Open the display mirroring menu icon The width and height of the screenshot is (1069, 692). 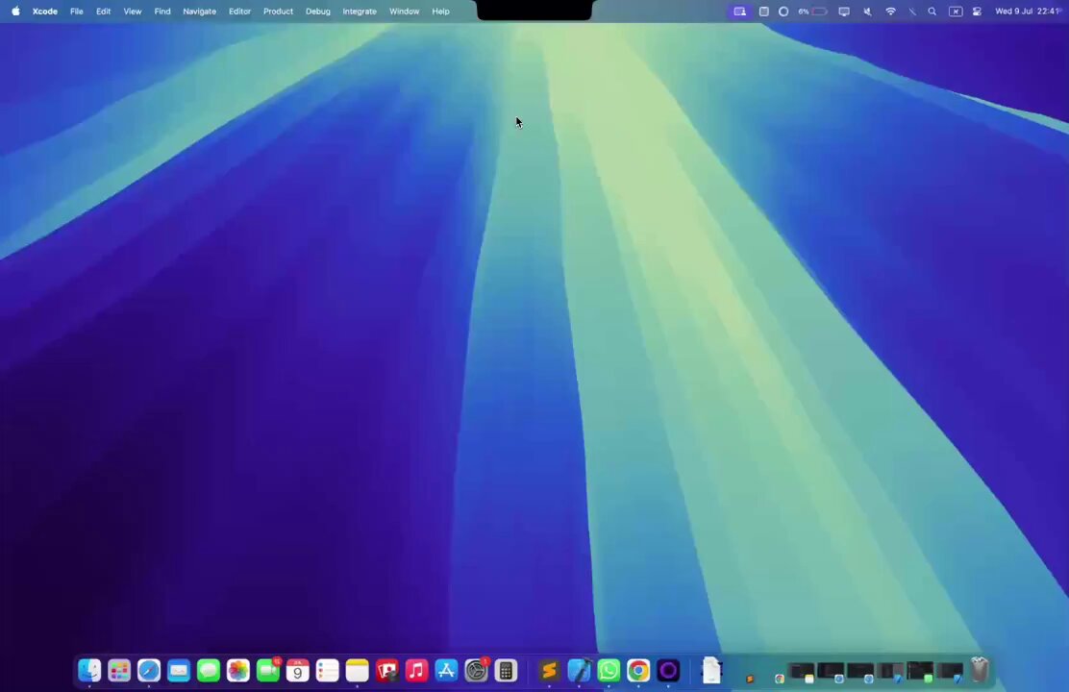(844, 11)
